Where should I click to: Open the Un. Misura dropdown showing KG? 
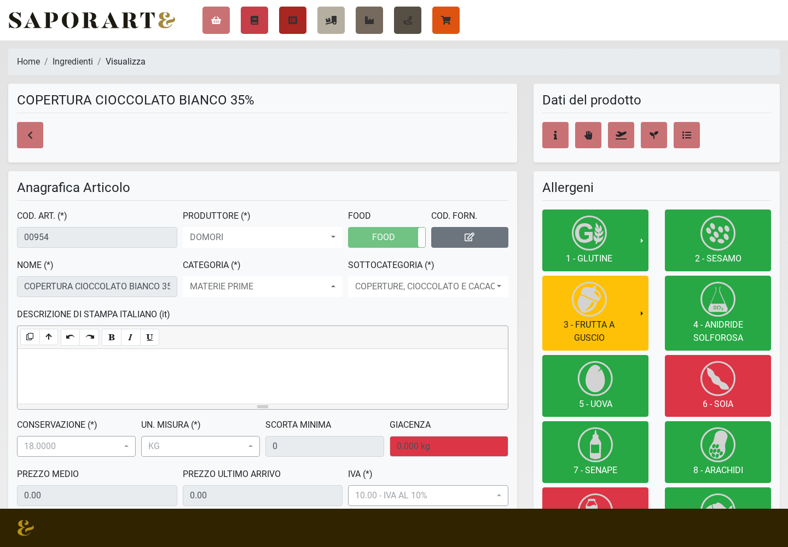(200, 446)
